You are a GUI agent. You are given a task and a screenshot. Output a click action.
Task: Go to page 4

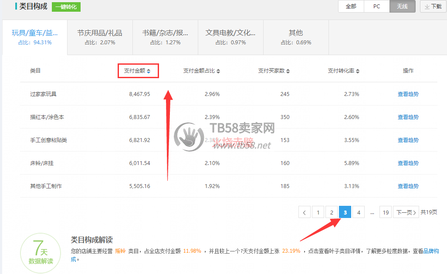(x=359, y=212)
